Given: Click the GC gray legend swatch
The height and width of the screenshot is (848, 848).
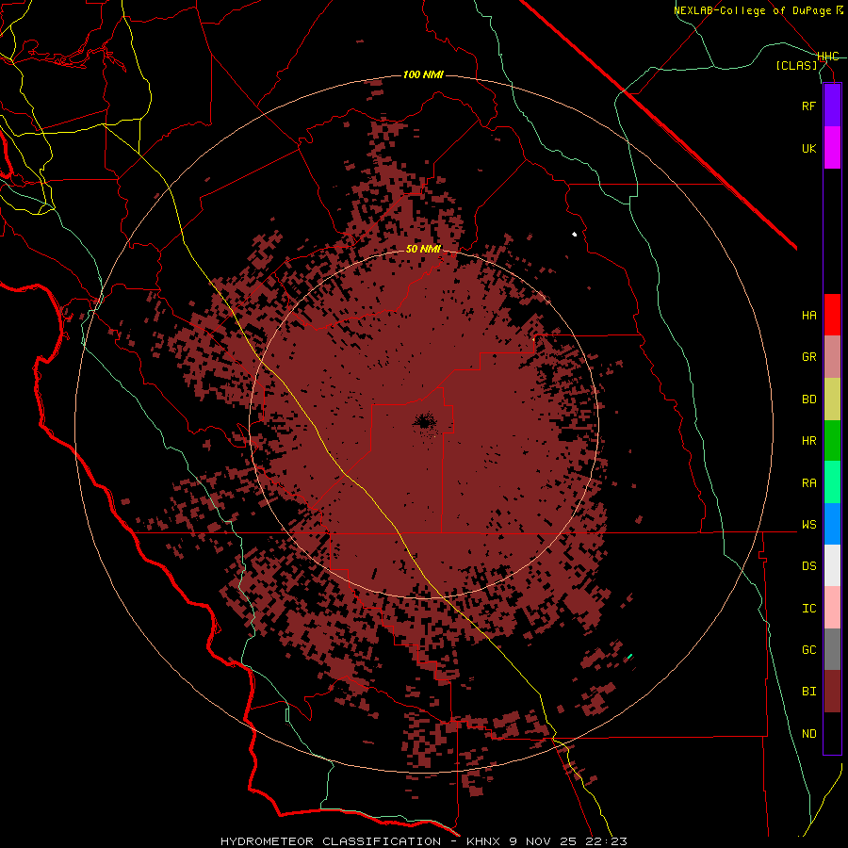Looking at the screenshot, I should point(832,649).
